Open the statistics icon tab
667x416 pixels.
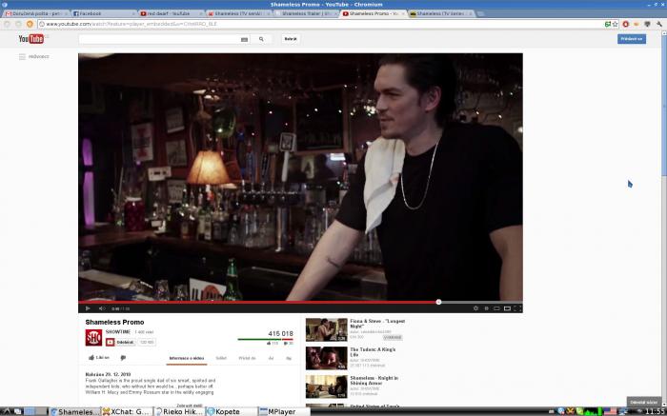tap(271, 358)
